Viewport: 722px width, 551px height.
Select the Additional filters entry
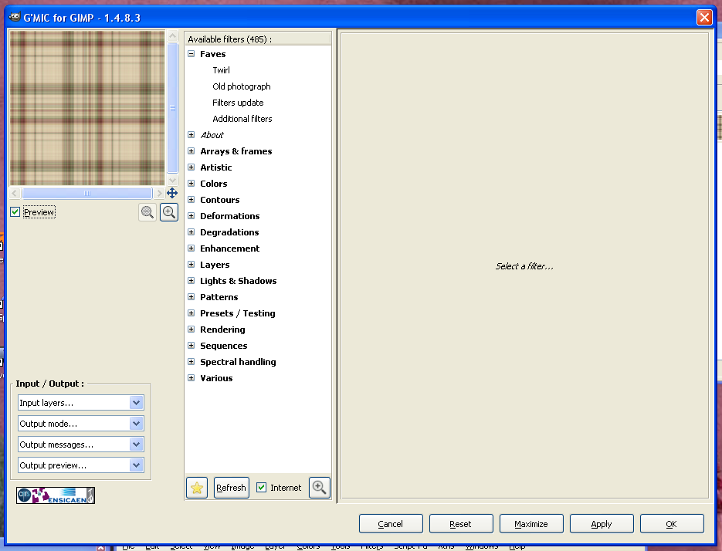(242, 119)
